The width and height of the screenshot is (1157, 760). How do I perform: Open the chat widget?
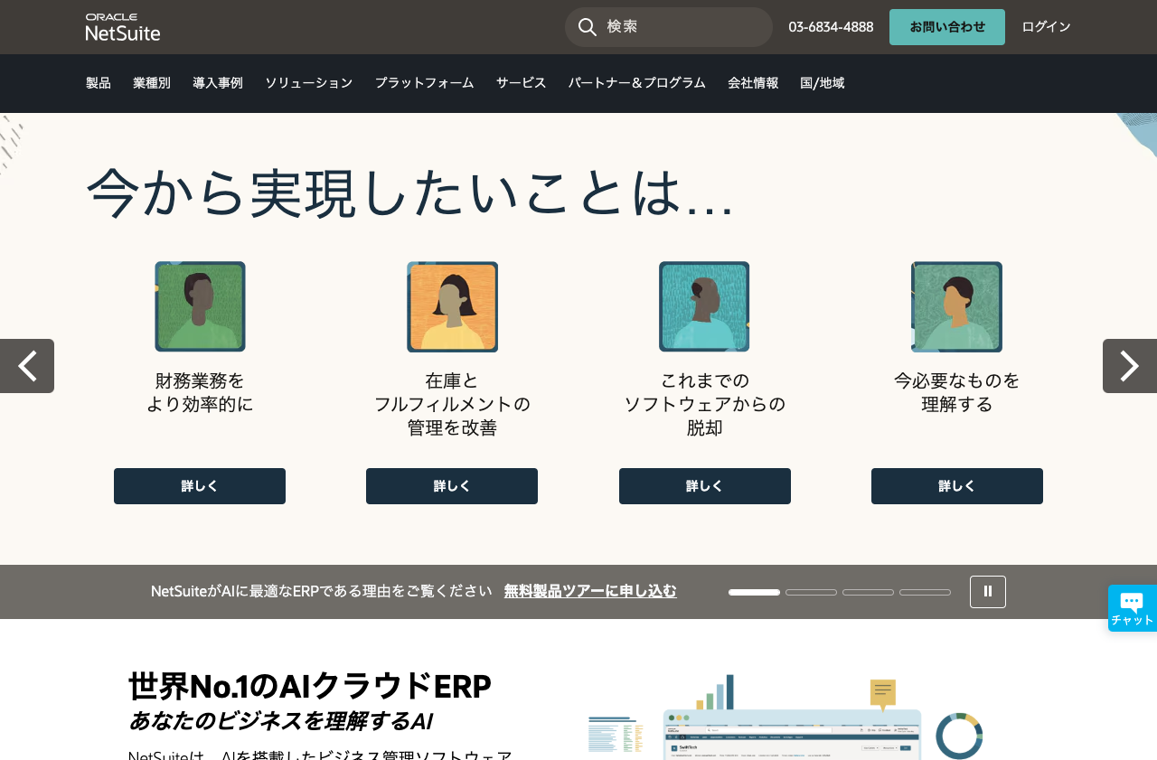pos(1132,606)
